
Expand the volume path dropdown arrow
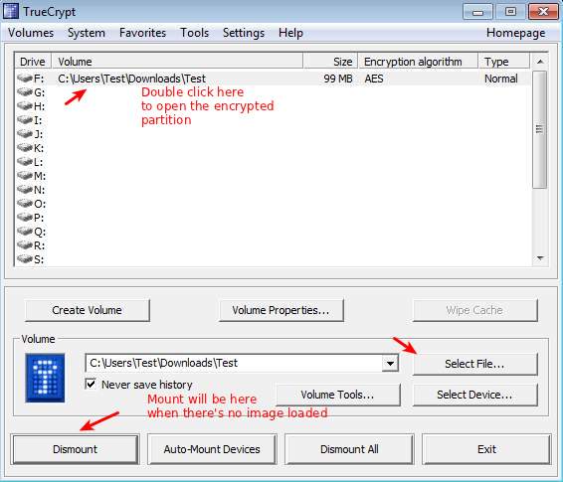tap(390, 364)
